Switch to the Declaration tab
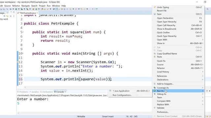This screenshot has height=118, width=211. pyautogui.click(x=46, y=92)
